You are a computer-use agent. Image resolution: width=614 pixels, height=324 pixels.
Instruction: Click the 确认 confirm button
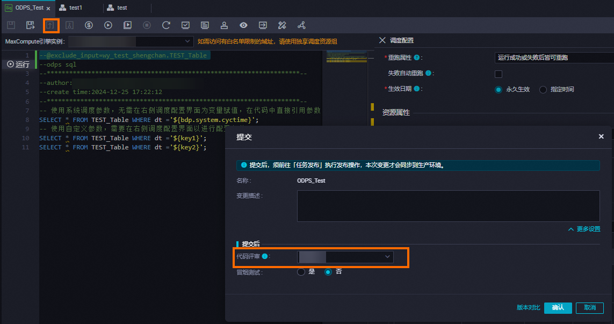[558, 308]
